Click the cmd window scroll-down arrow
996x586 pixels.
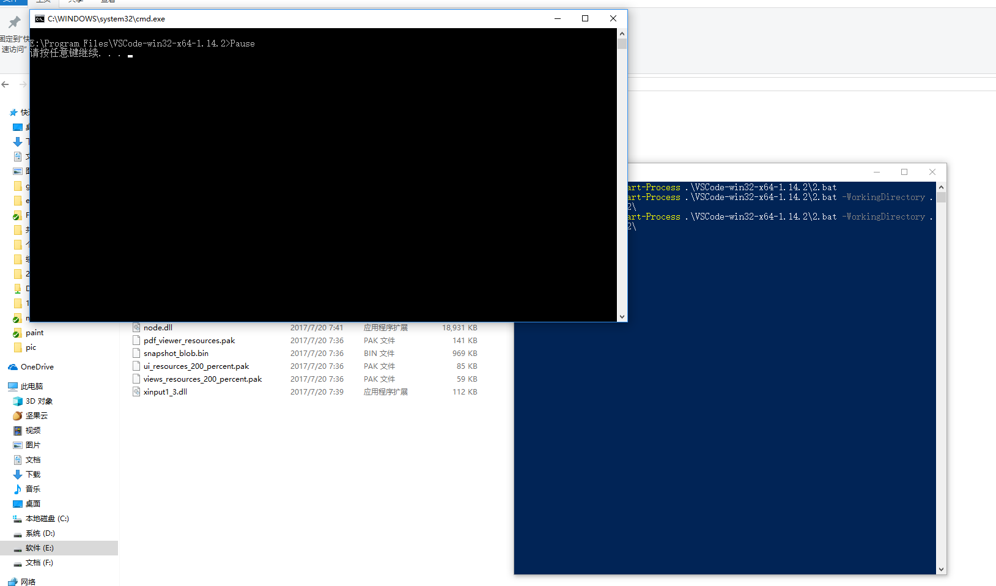point(622,317)
